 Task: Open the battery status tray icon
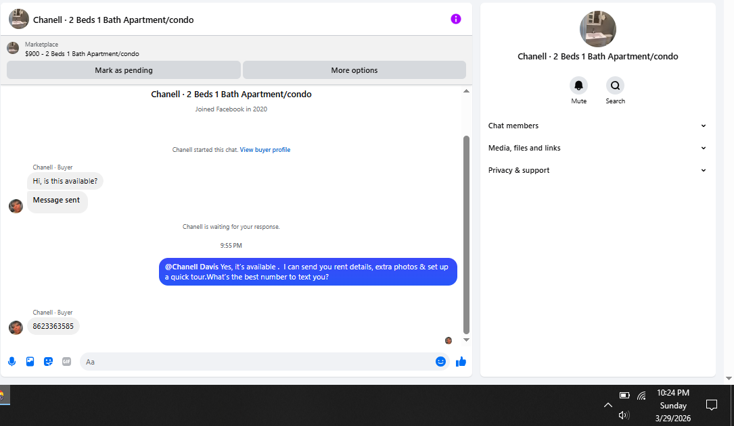(x=624, y=395)
